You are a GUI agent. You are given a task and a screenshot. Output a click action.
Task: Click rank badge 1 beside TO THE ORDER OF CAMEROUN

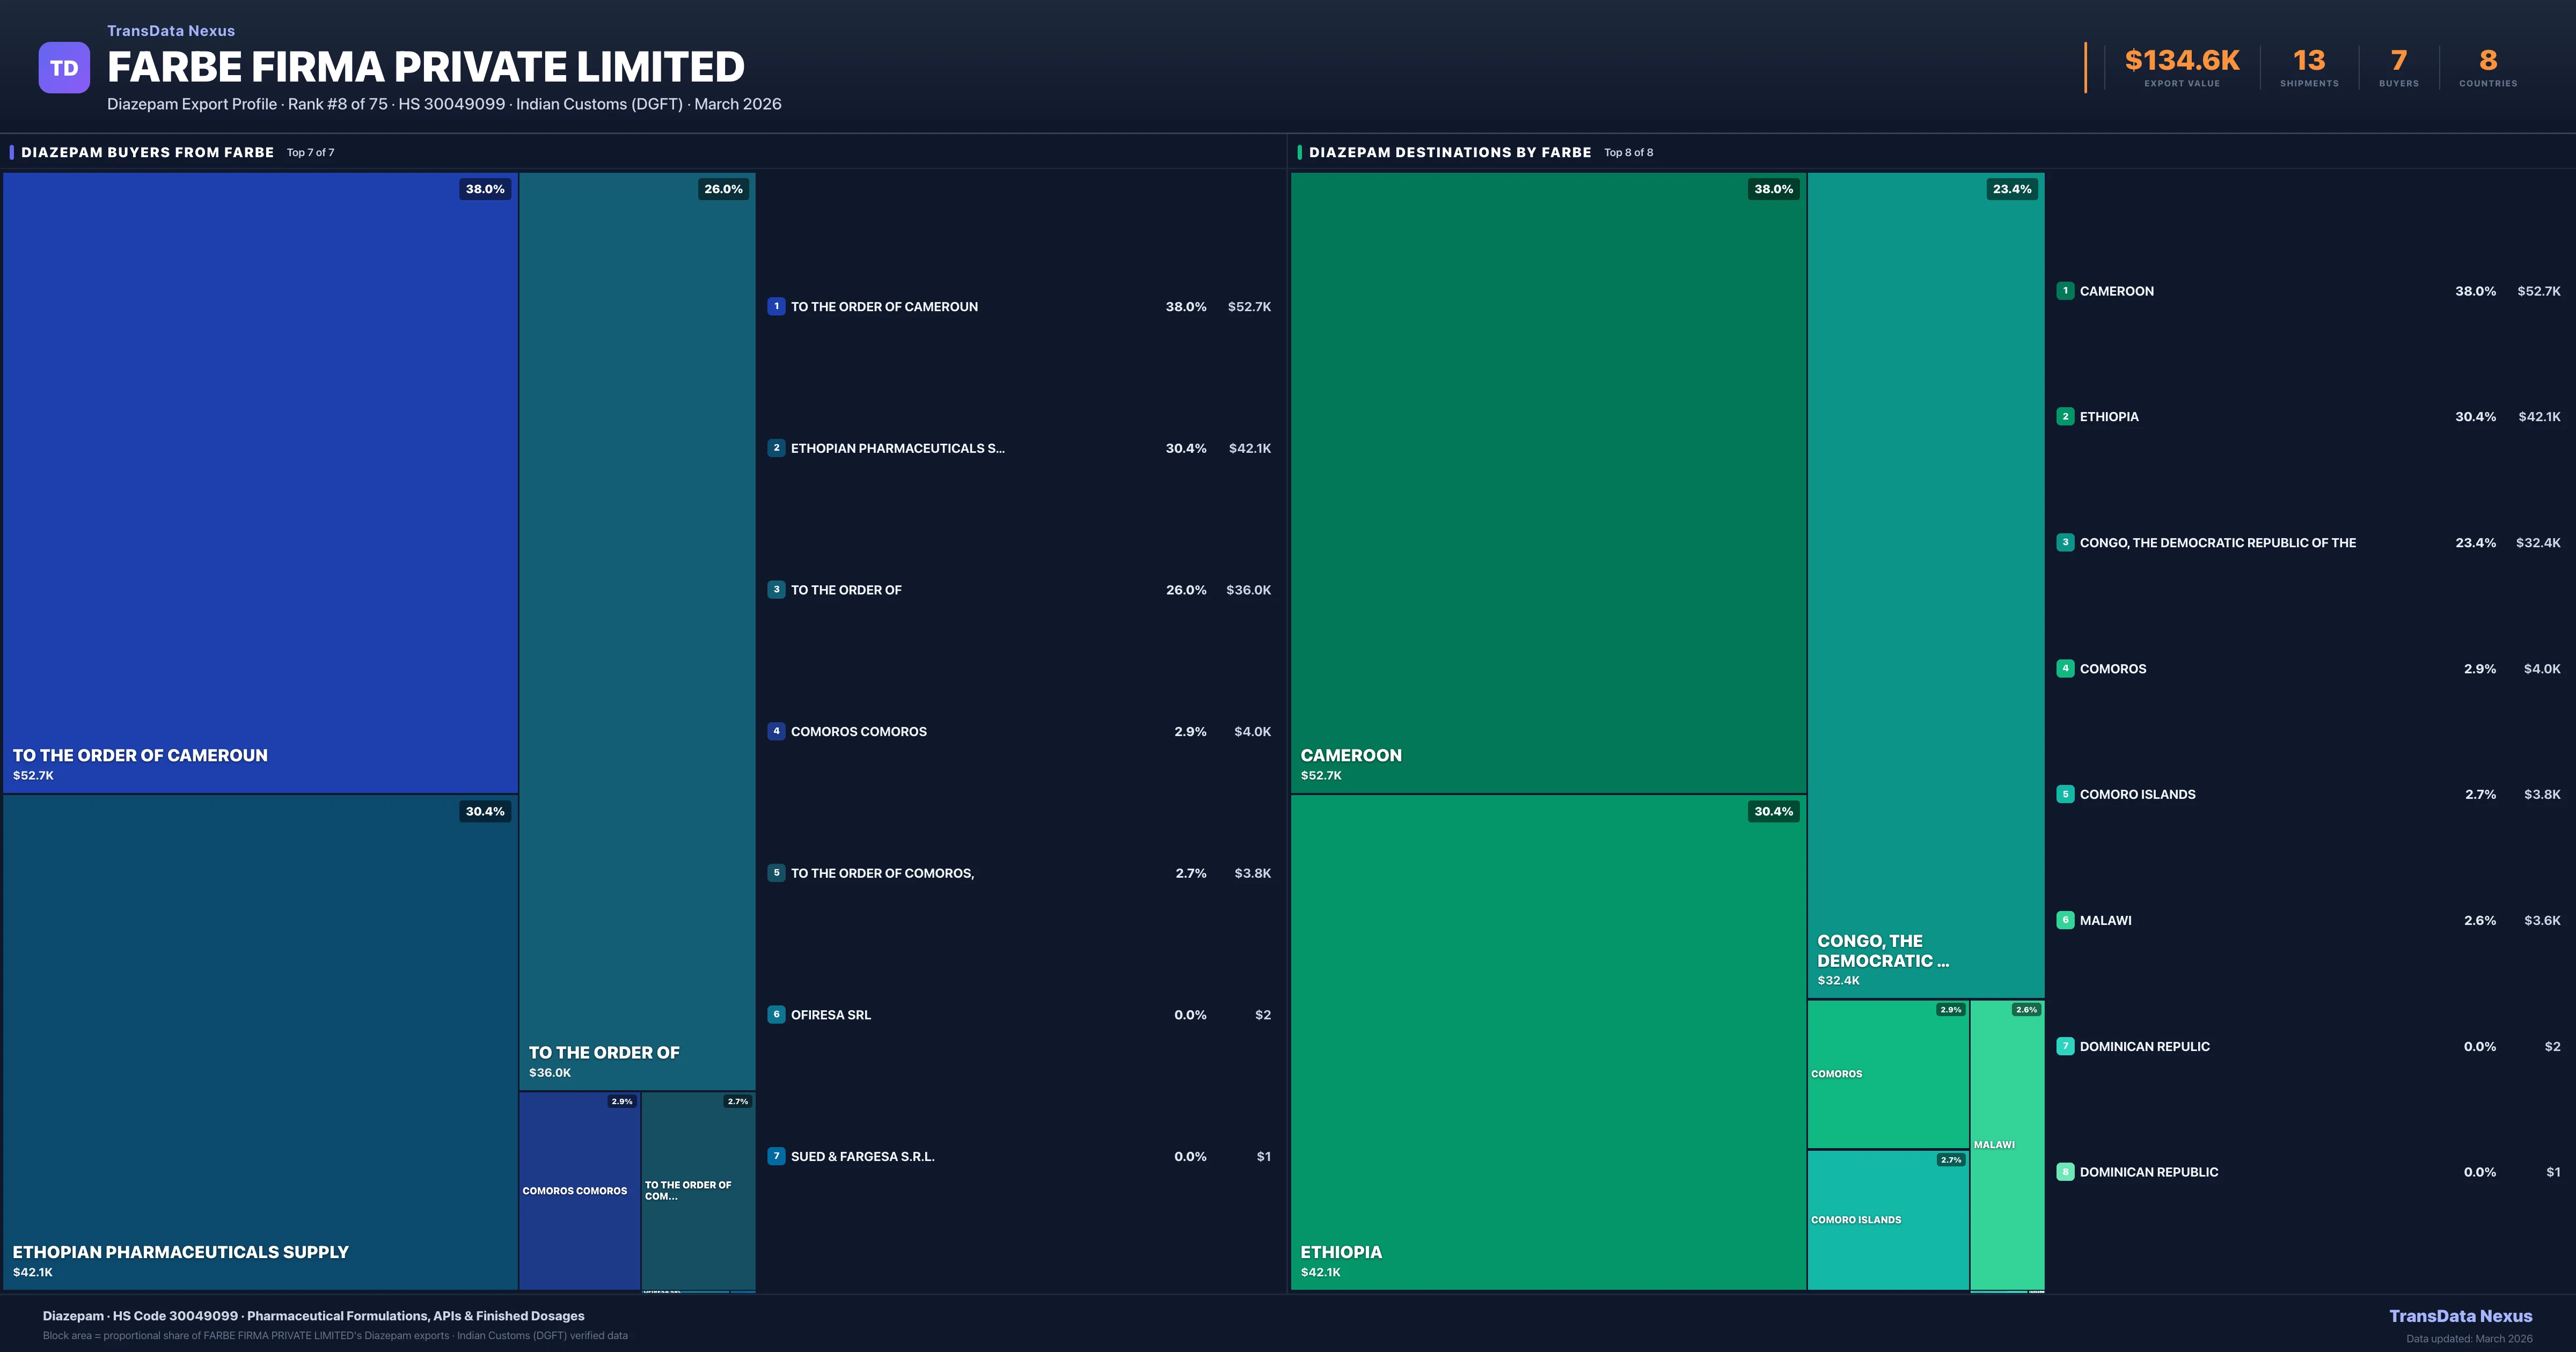tap(776, 306)
